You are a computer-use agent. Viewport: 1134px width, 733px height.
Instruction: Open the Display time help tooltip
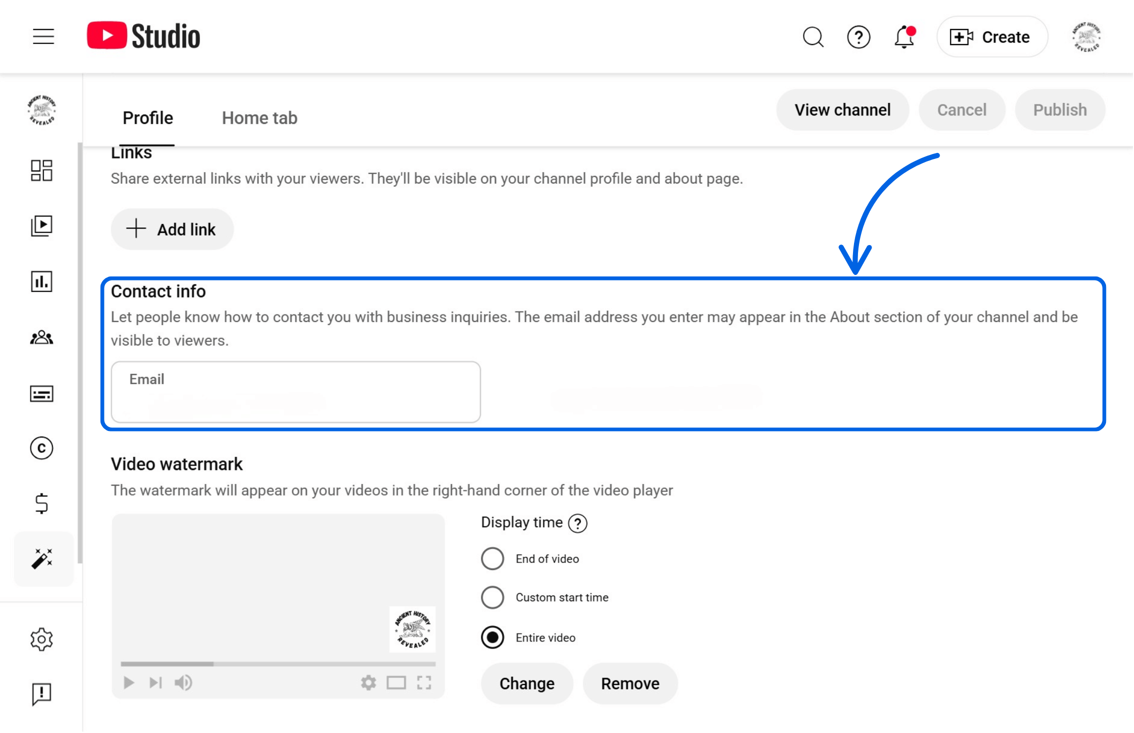(577, 523)
